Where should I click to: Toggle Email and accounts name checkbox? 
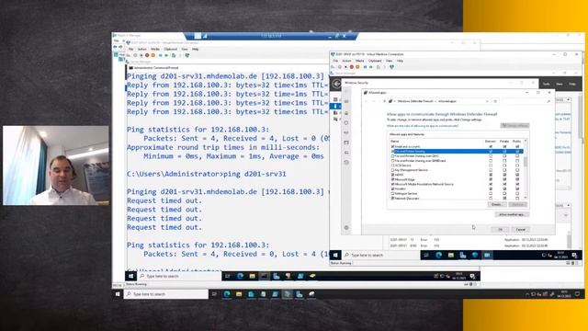coord(392,146)
